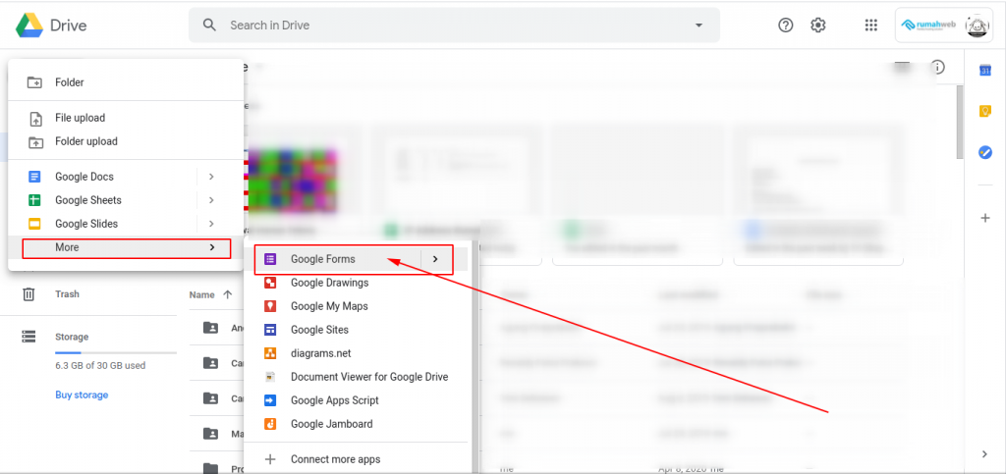The image size is (1006, 474).
Task: Open Google Tasks side panel icon
Action: [x=985, y=152]
